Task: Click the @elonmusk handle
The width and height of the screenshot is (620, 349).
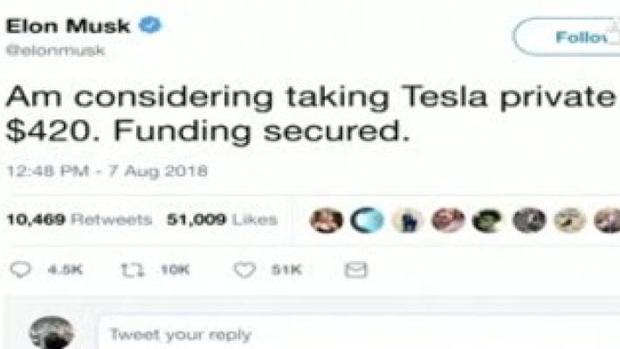Action: (x=56, y=51)
